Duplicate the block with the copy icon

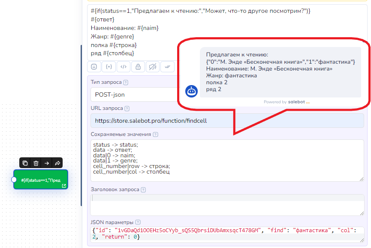[x=25, y=163]
